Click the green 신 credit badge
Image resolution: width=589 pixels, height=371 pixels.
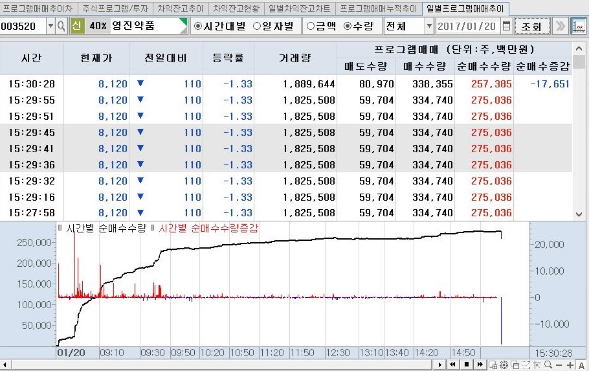pyautogui.click(x=77, y=26)
